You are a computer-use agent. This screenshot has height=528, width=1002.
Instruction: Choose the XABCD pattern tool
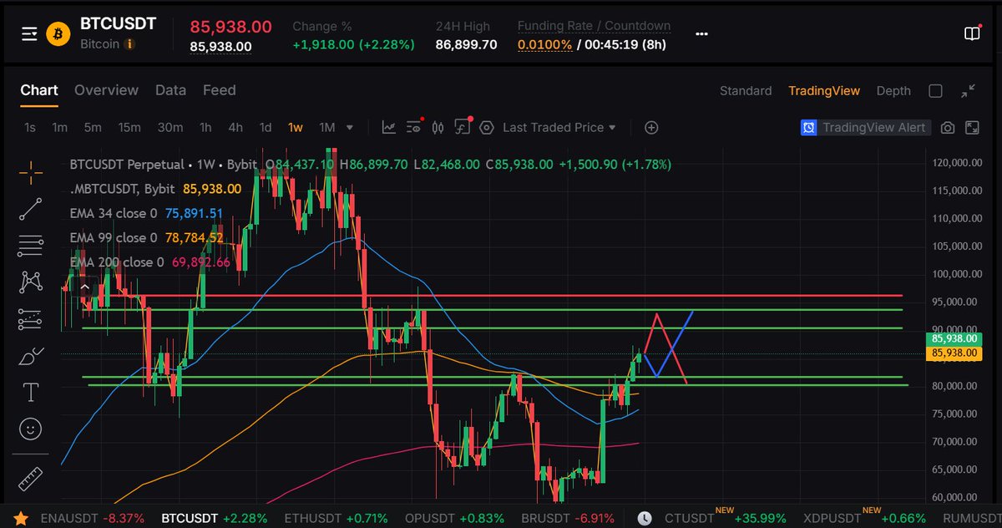[31, 282]
